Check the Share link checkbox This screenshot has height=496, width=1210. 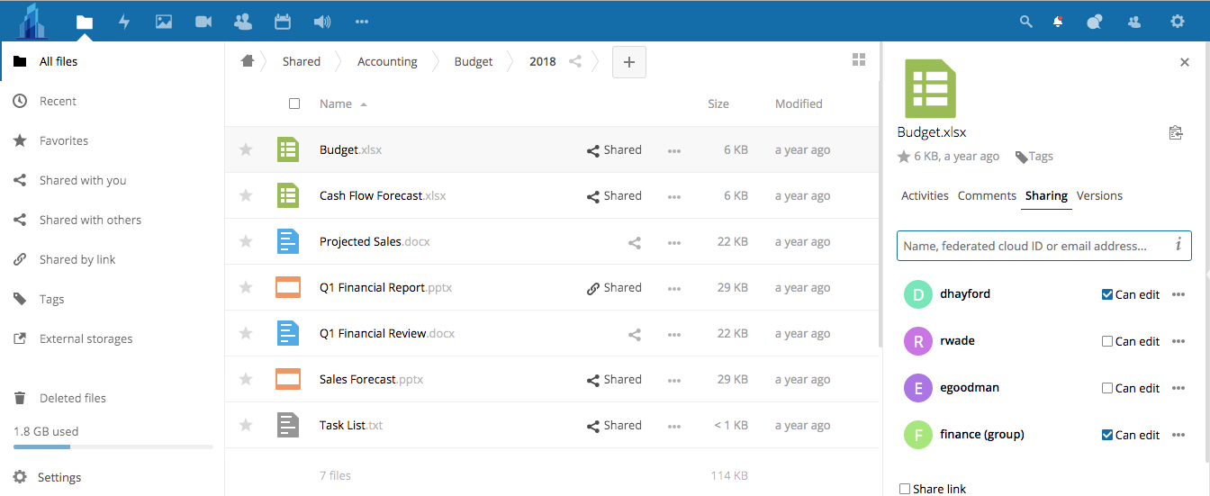click(905, 489)
